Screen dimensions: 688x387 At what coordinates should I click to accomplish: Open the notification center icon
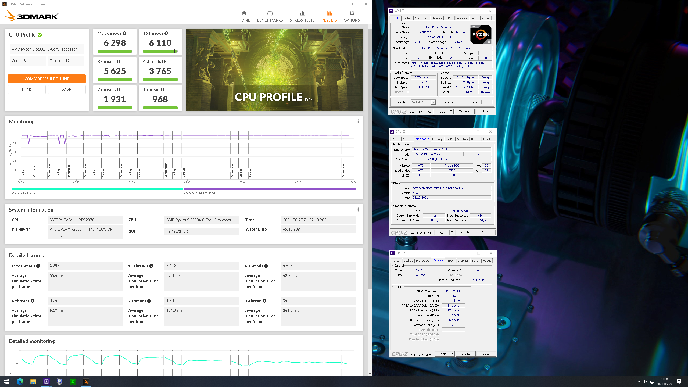pos(679,382)
